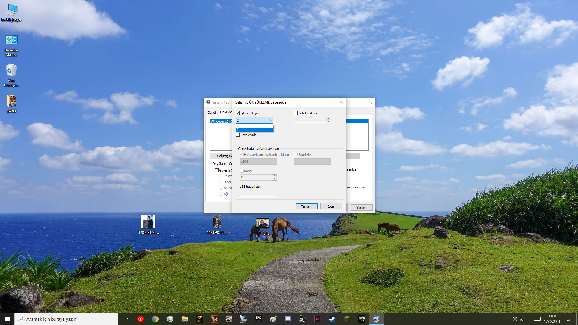The image size is (578, 325).
Task: Collapse the İşlemci Sayısı dropdown arrow
Action: click(x=270, y=120)
